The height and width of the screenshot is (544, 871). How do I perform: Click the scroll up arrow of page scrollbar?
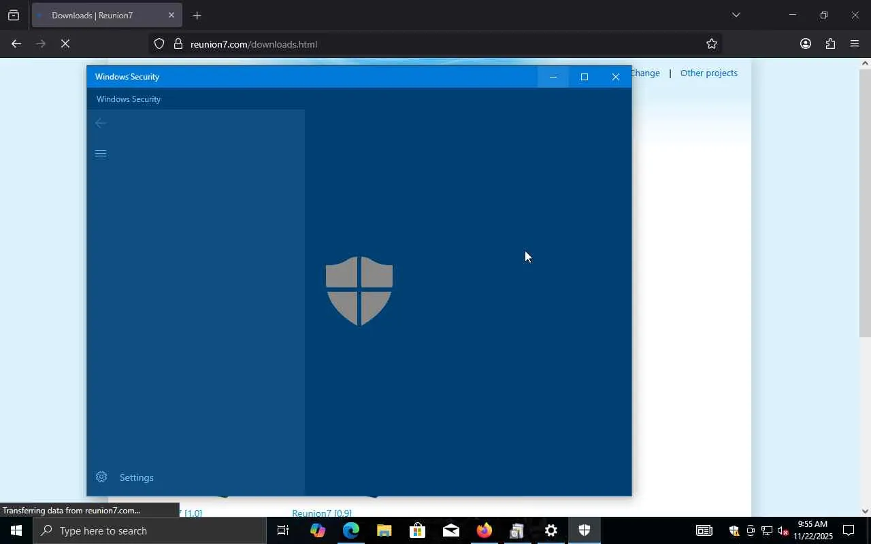(865, 63)
